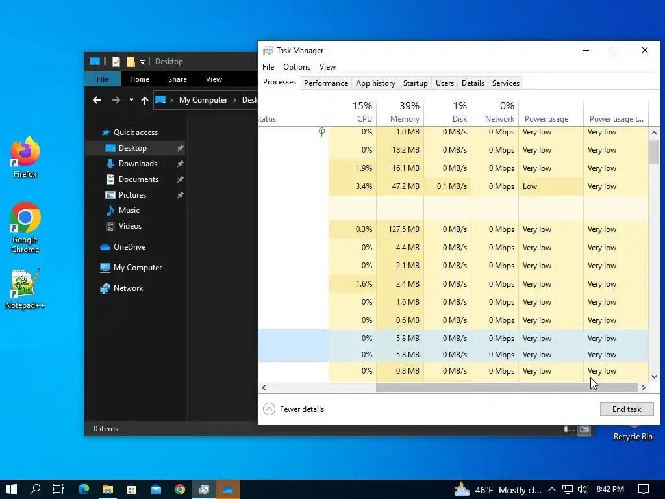The height and width of the screenshot is (499, 665).
Task: Open the Recycle Bin desktop icon
Action: (x=633, y=432)
